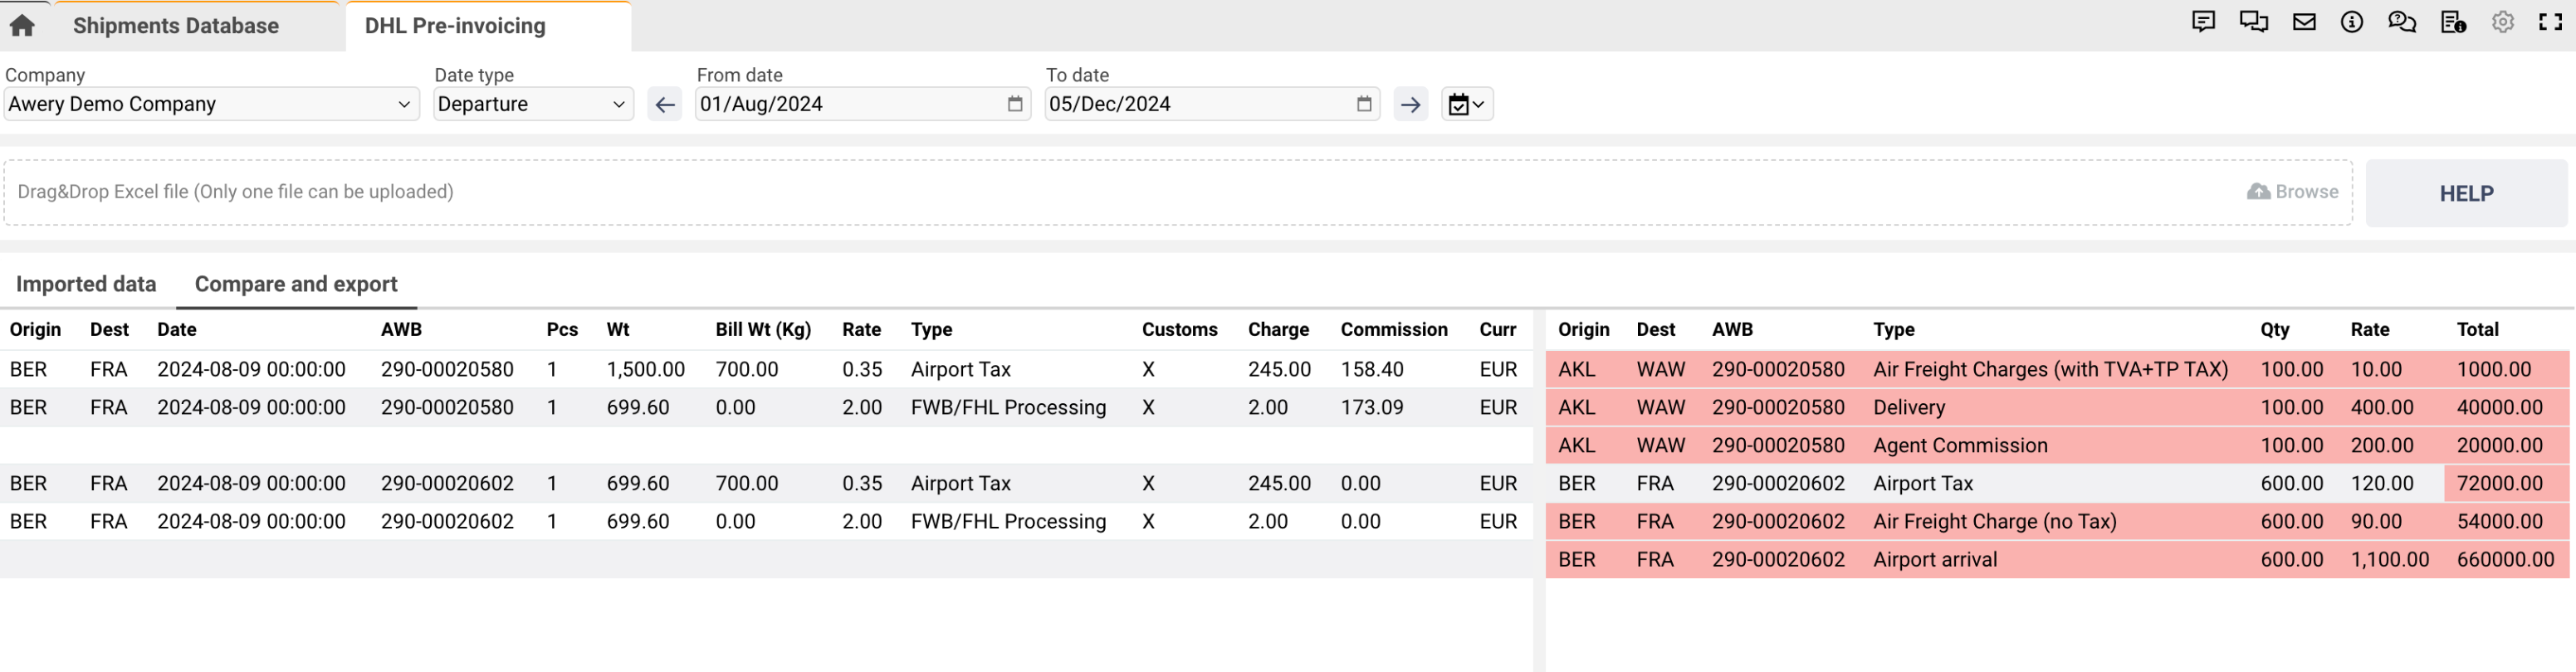The image size is (2576, 672).
Task: Open the From date calendar picker icon
Action: pyautogui.click(x=1015, y=104)
